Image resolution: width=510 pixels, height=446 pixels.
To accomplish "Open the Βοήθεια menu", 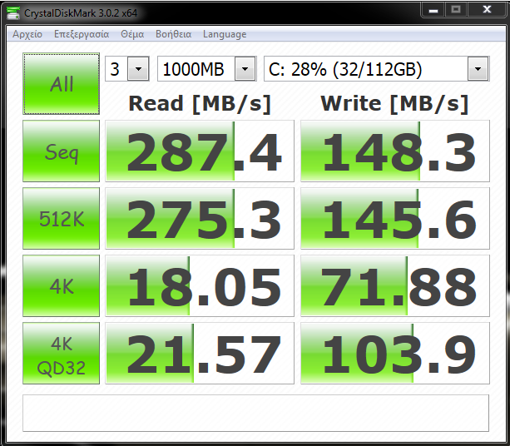I will [x=173, y=34].
